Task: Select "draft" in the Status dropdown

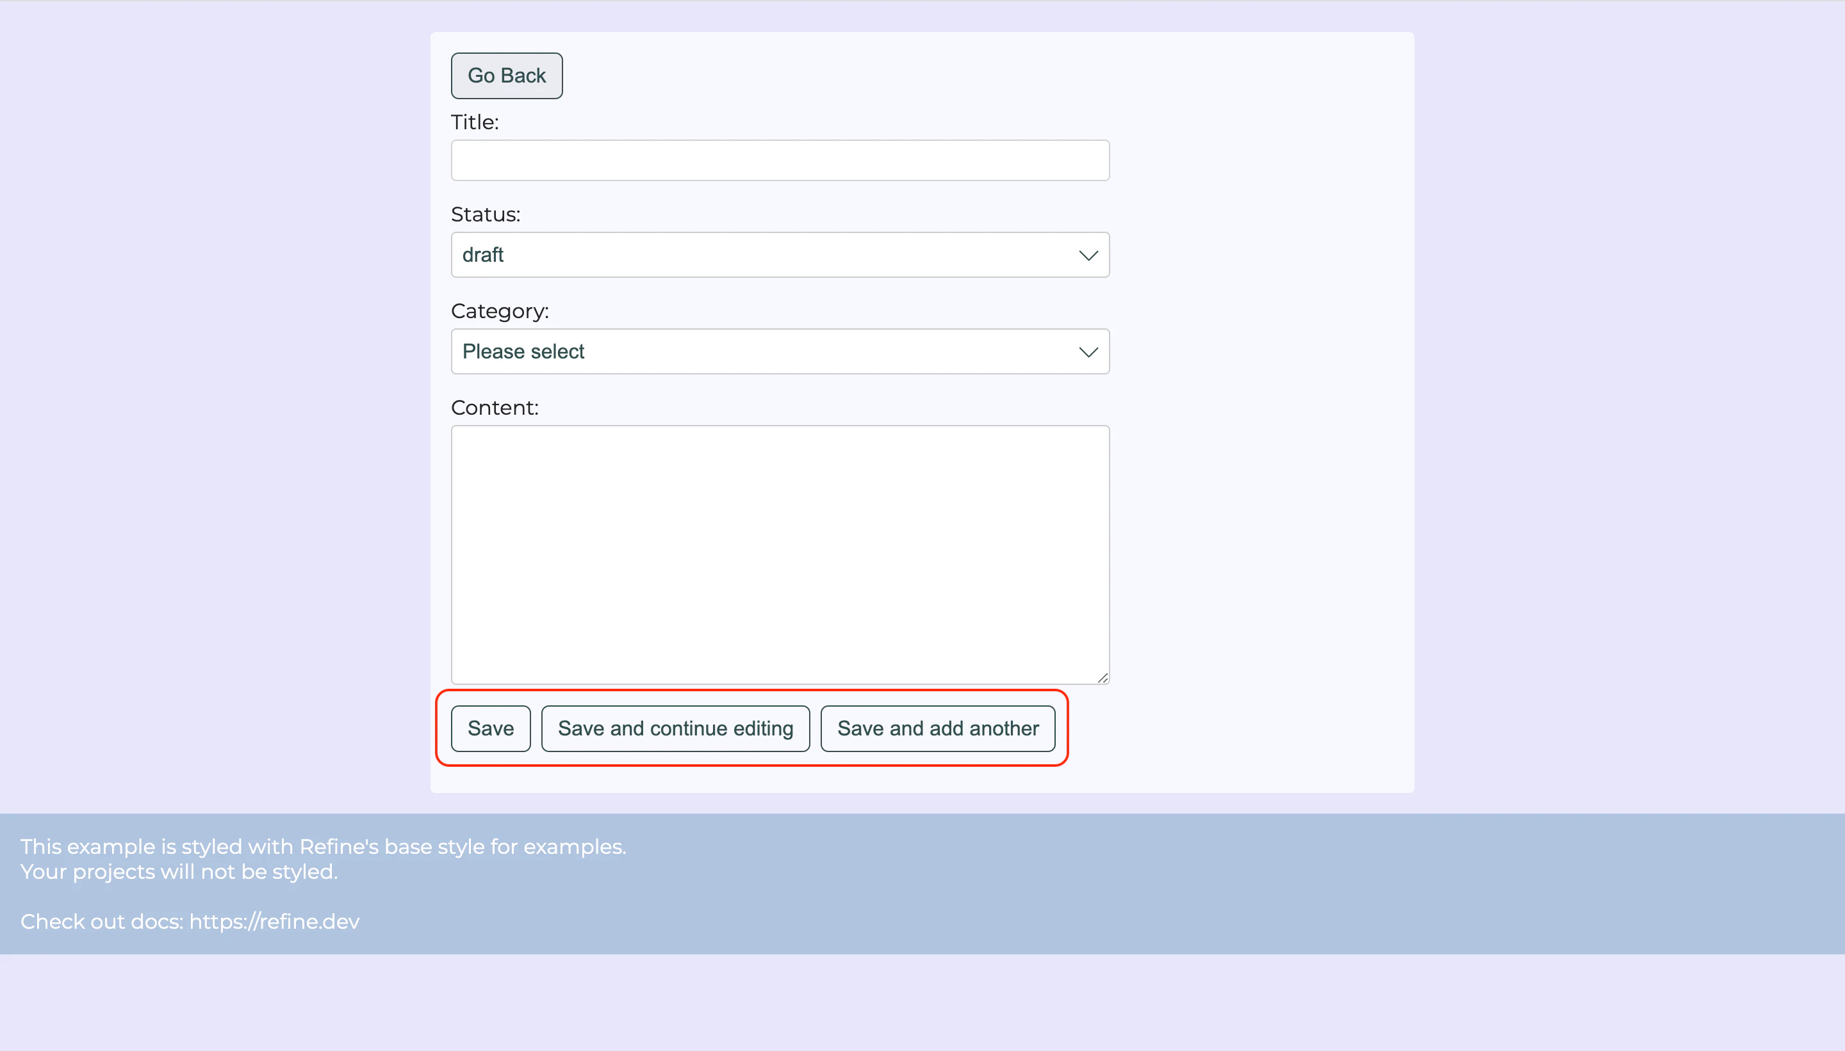Action: click(x=779, y=254)
